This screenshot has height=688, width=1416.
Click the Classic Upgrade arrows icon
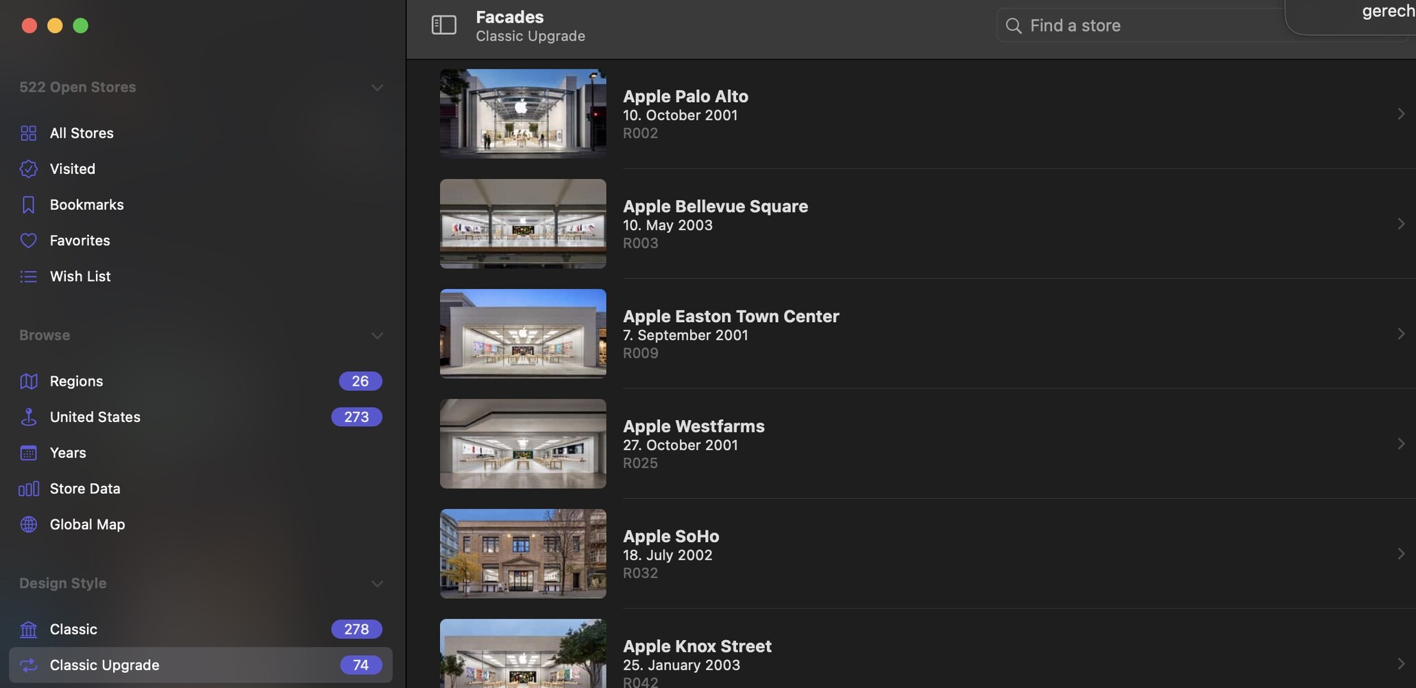coord(28,665)
